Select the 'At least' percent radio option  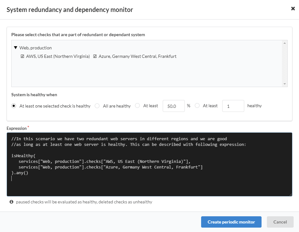pos(137,106)
